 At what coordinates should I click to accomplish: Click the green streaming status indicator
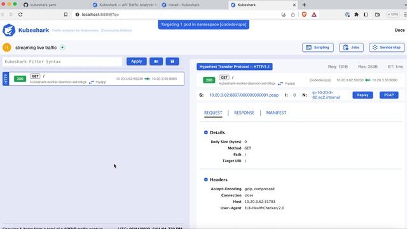(62, 48)
